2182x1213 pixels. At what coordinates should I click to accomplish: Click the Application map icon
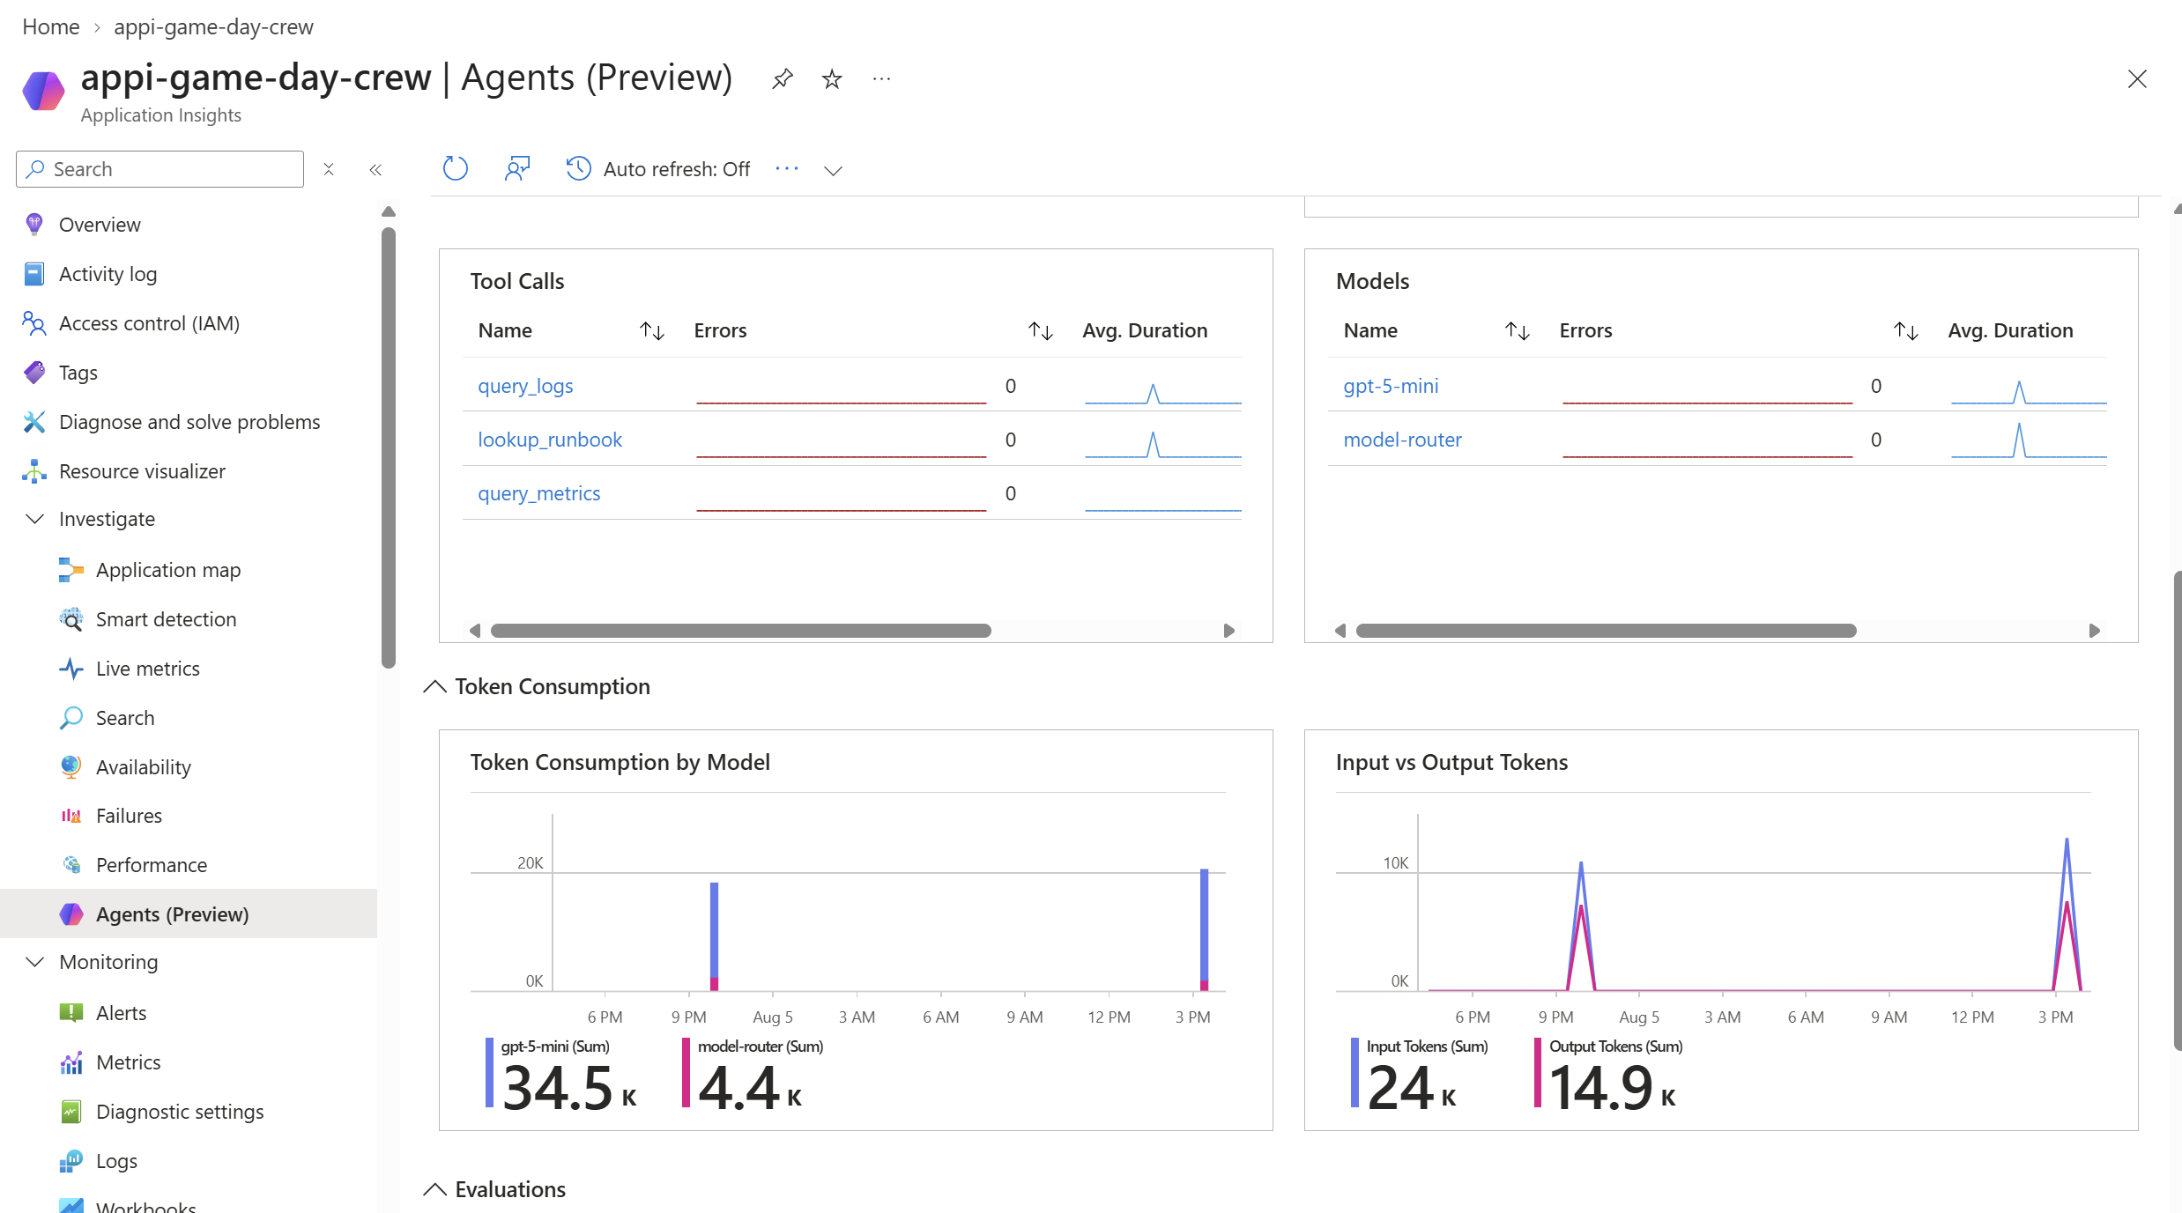(71, 570)
